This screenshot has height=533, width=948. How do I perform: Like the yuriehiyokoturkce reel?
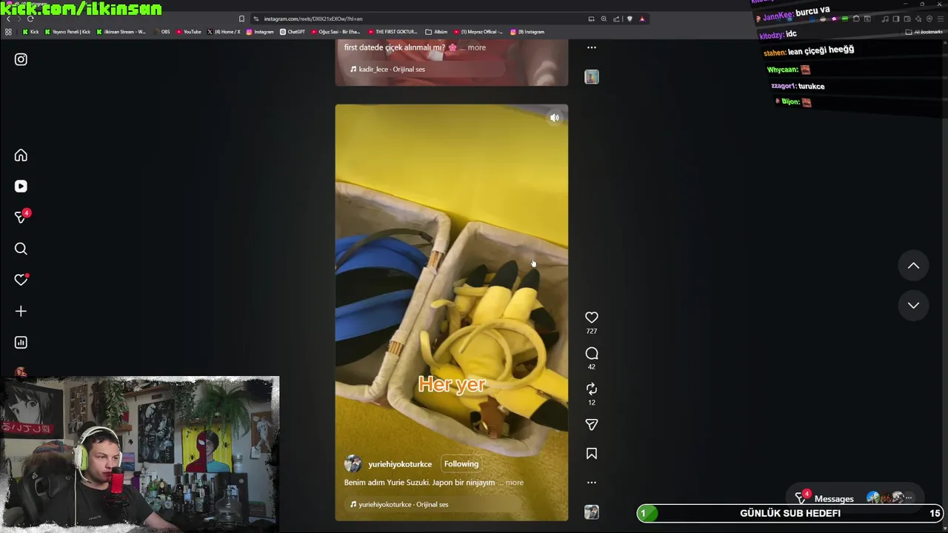click(x=591, y=318)
